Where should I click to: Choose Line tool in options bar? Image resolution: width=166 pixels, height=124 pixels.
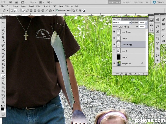coord(47,10)
